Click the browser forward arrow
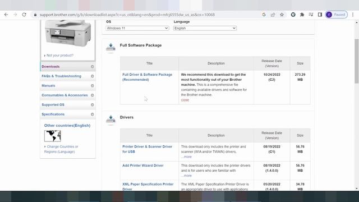The height and width of the screenshot is (202, 359). click(x=15, y=15)
